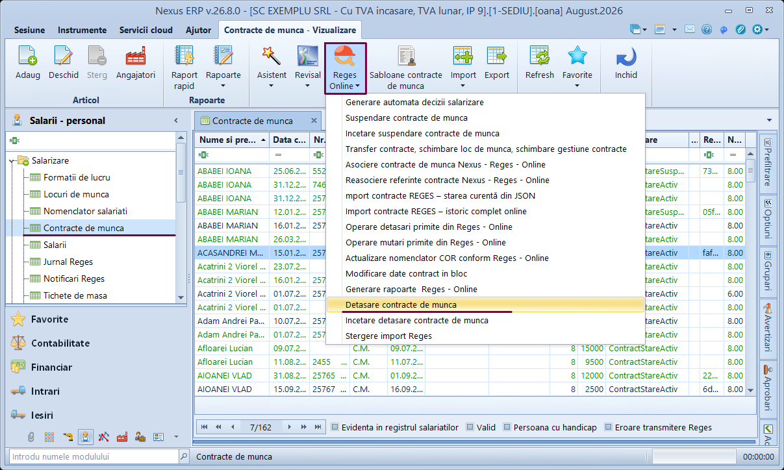
Task: Collapse the Salarii - personal panel chevron
Action: (175, 121)
